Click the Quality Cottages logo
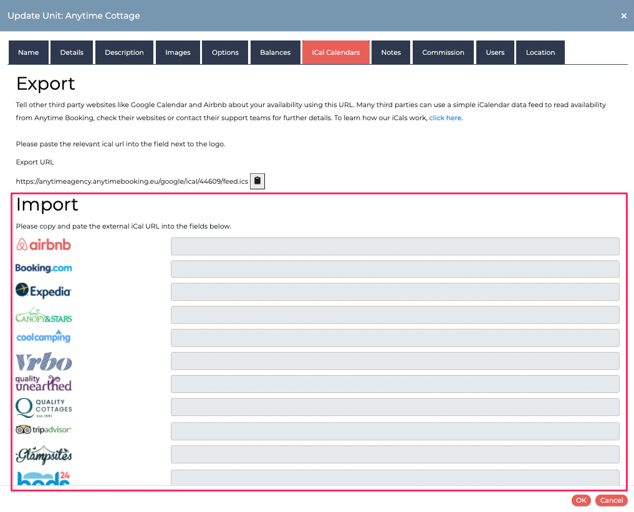This screenshot has width=634, height=512. pyautogui.click(x=44, y=408)
